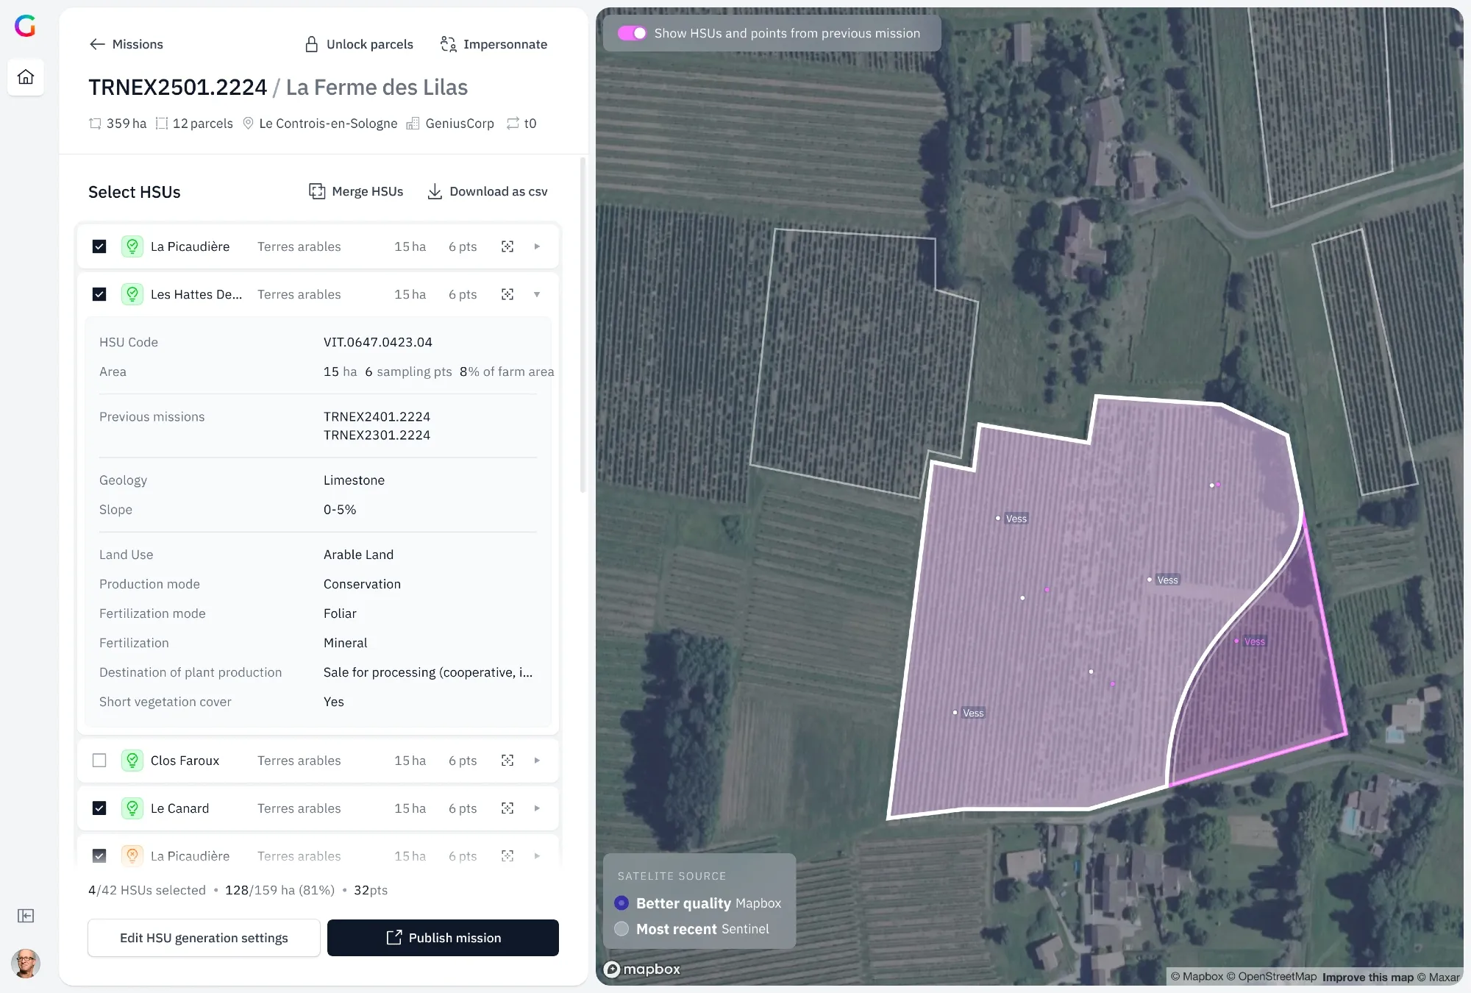Focus map on Les Hattes De... HSU
1471x993 pixels.
[507, 294]
